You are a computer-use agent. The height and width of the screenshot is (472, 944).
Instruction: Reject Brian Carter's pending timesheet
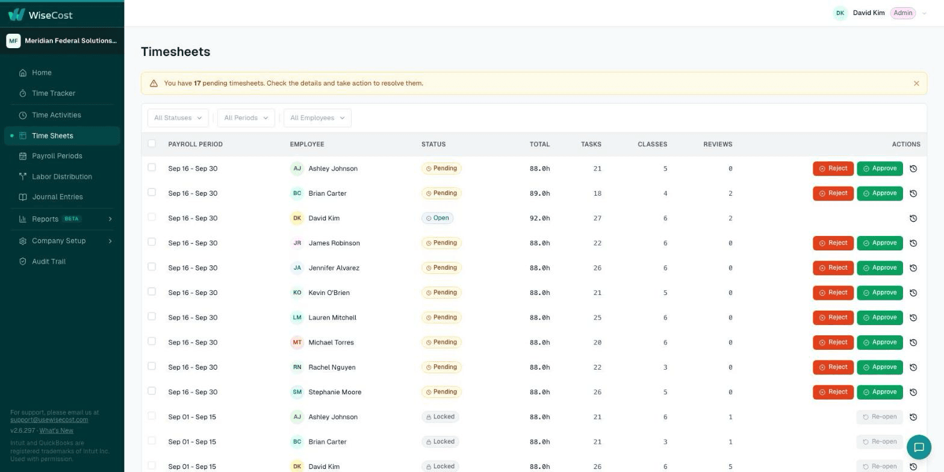[x=833, y=193]
